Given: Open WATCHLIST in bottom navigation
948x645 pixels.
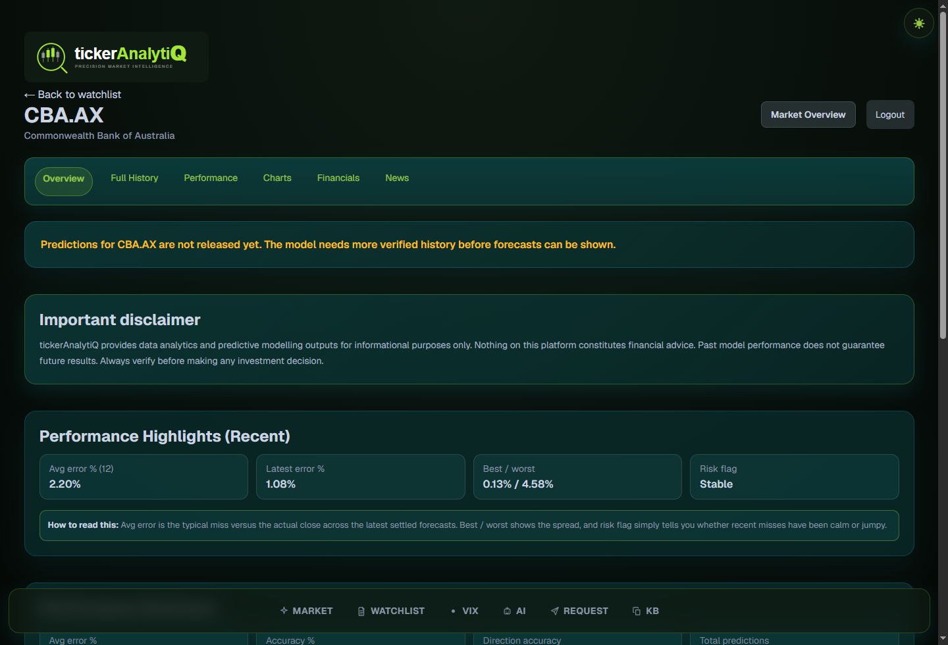Looking at the screenshot, I should 391,611.
